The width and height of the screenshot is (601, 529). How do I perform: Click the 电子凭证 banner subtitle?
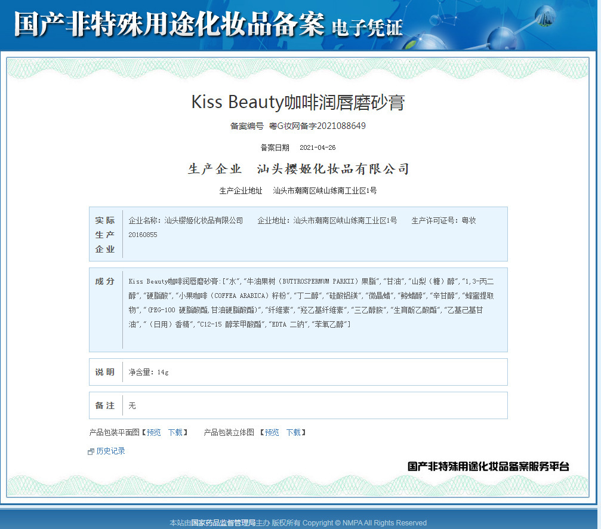[367, 27]
